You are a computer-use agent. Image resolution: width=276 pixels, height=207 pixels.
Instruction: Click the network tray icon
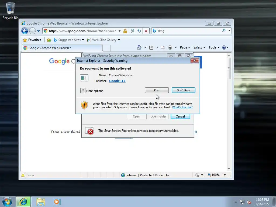tap(242, 202)
